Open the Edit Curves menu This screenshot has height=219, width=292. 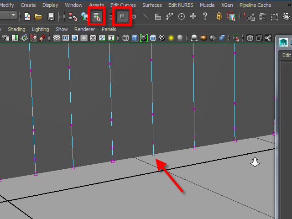[x=123, y=5]
